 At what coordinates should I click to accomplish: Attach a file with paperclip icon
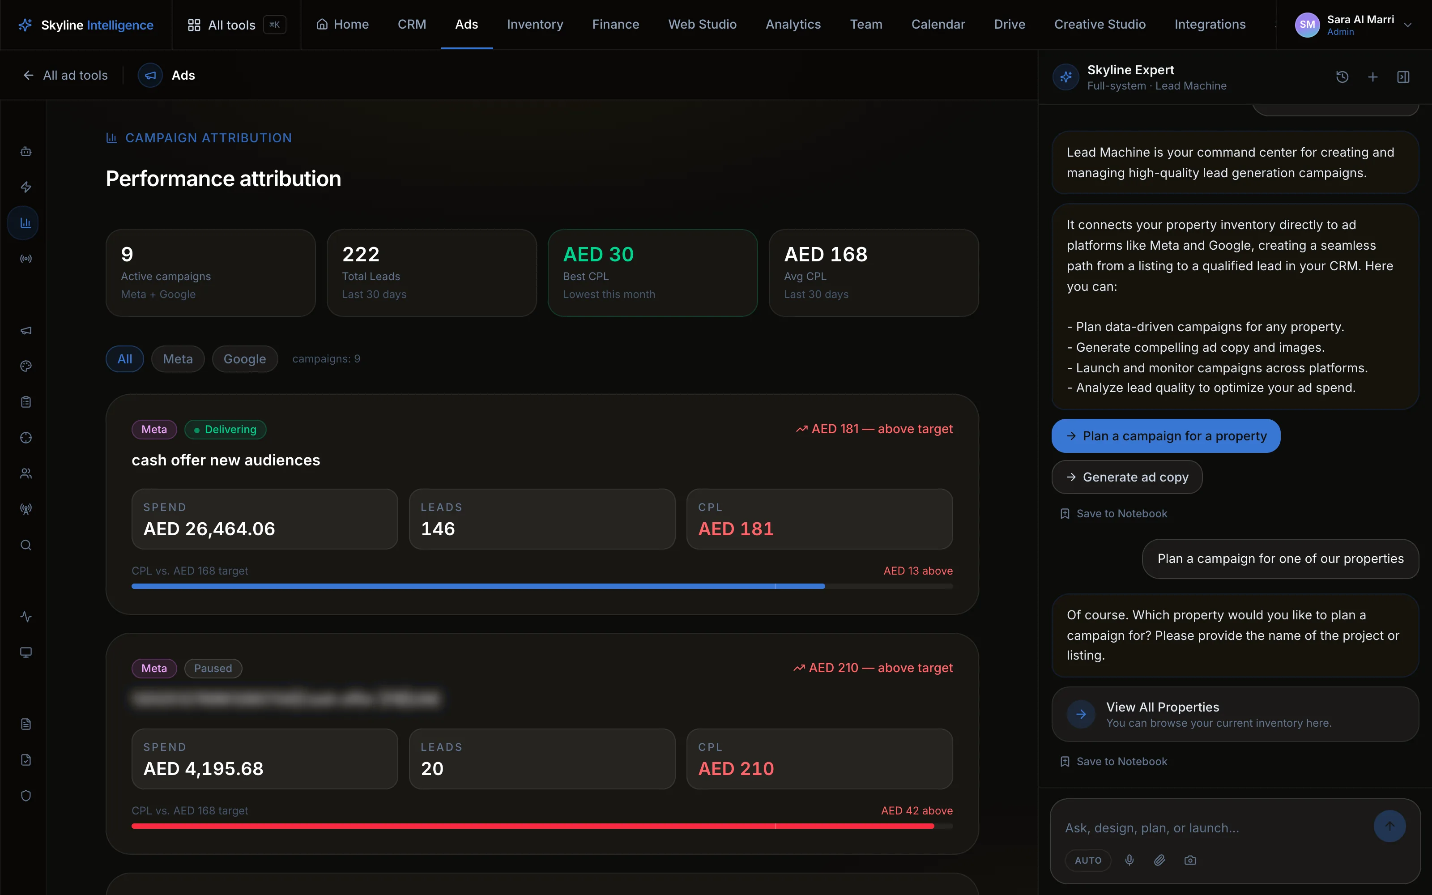click(x=1160, y=860)
